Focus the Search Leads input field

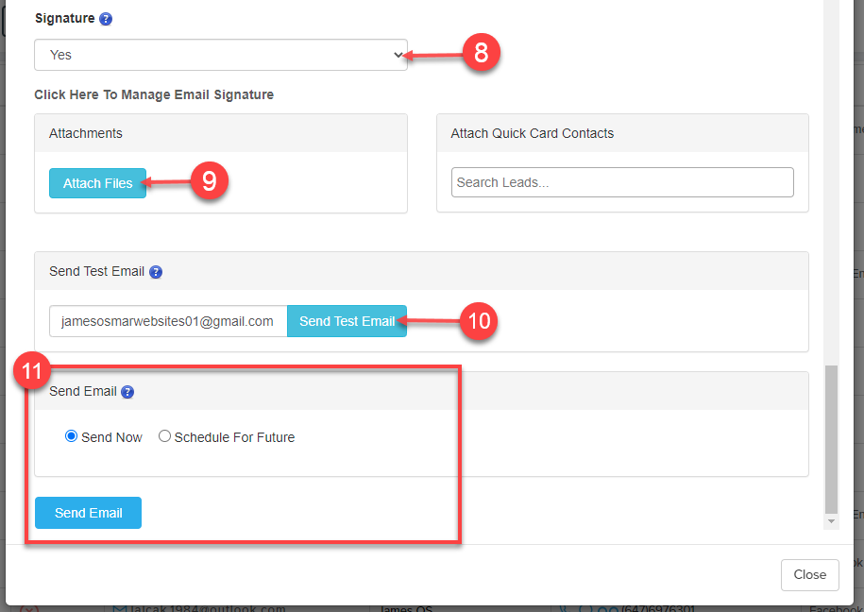coord(622,182)
